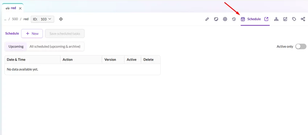Click the purple Schedule heading label
Image resolution: width=308 pixels, height=135 pixels.
[12, 34]
